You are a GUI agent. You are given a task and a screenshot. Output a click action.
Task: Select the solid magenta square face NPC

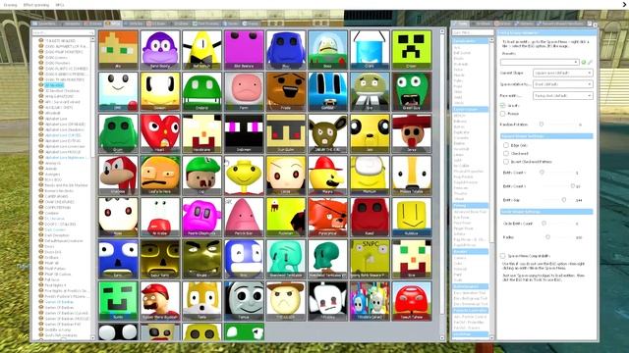244,50
